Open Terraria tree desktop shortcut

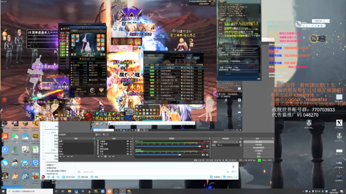15,150
